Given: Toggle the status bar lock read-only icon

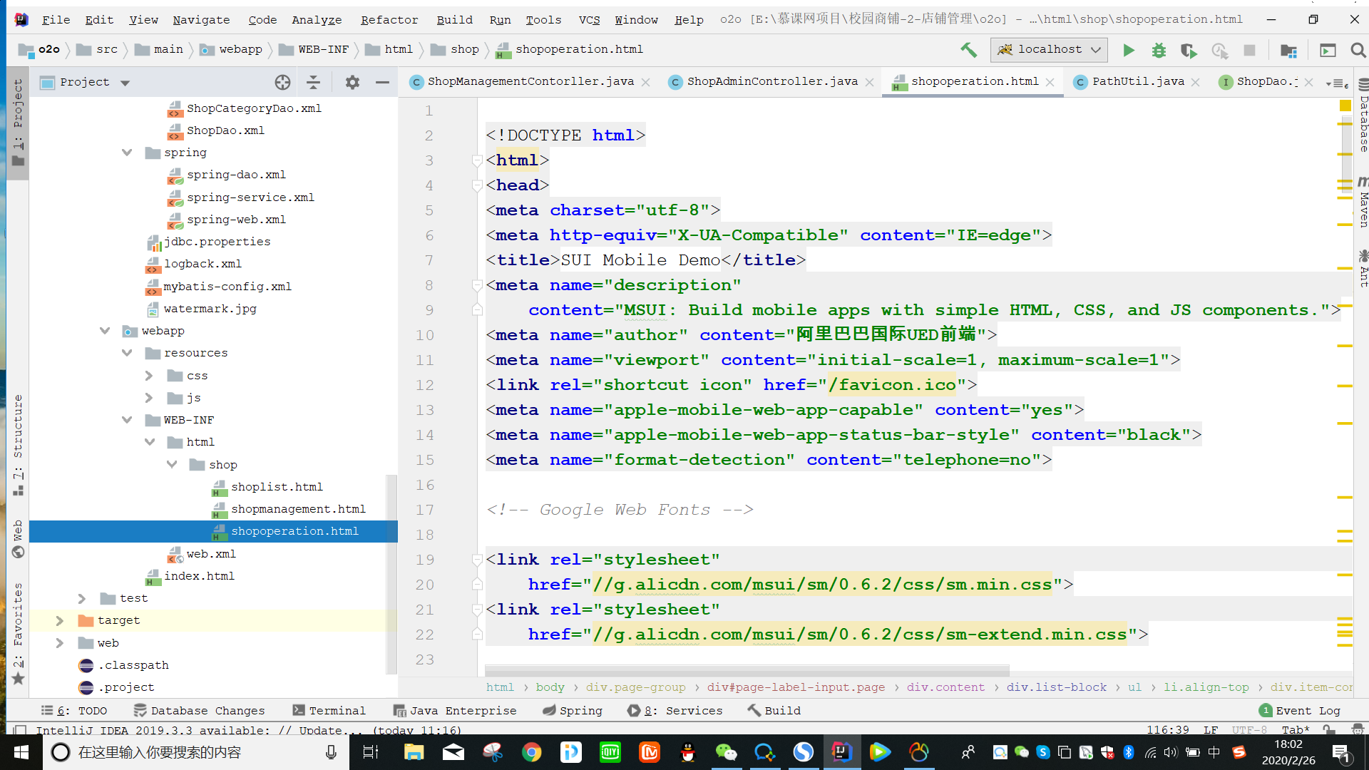Looking at the screenshot, I should click(1329, 729).
